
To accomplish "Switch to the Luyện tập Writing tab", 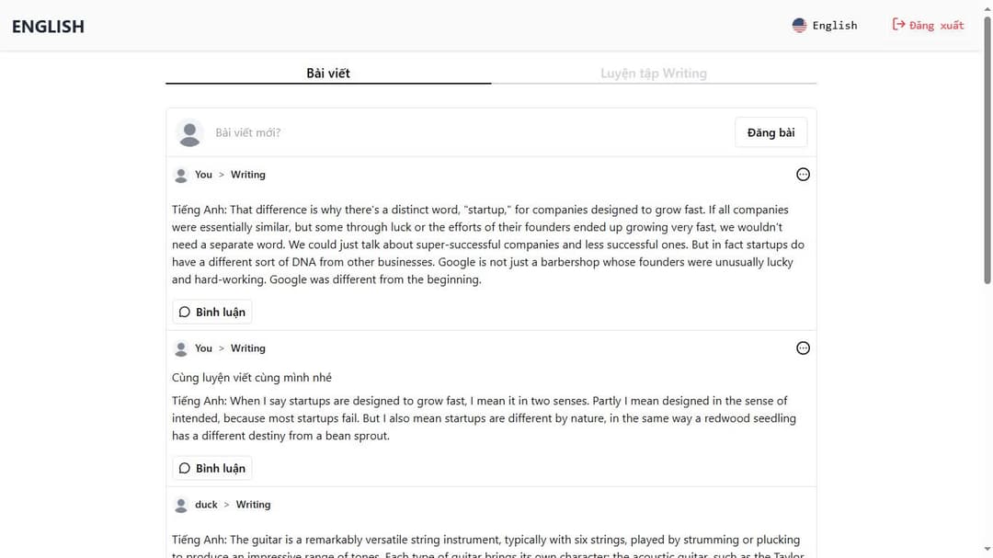I will pyautogui.click(x=653, y=73).
